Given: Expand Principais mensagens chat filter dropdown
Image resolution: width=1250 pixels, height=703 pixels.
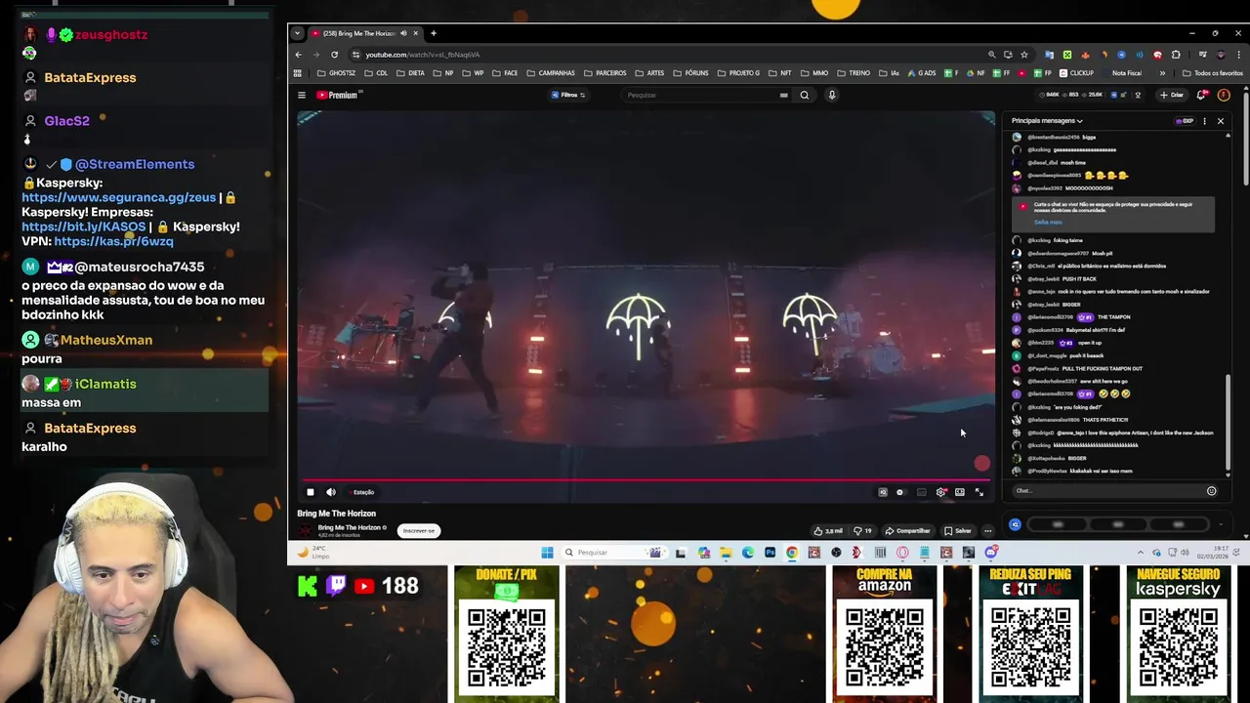Looking at the screenshot, I should (x=1047, y=121).
